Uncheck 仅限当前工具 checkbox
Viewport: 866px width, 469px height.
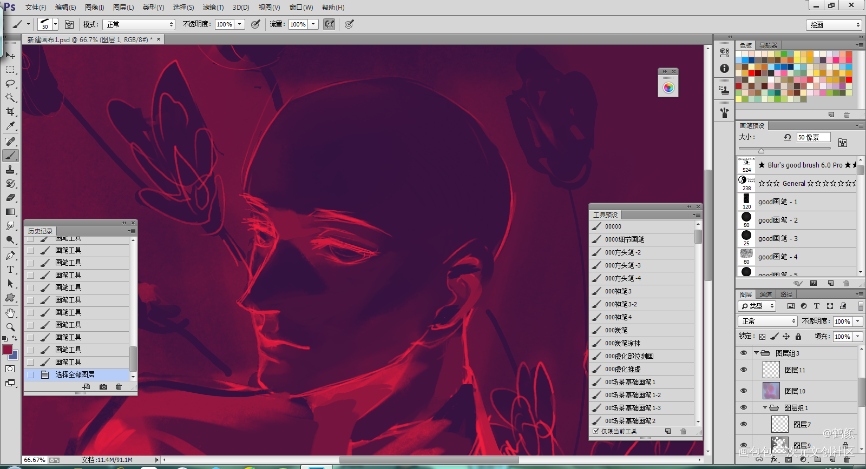(596, 431)
